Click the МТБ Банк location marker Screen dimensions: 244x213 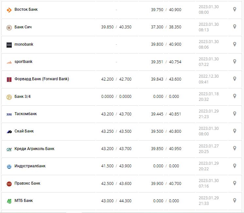(235, 200)
